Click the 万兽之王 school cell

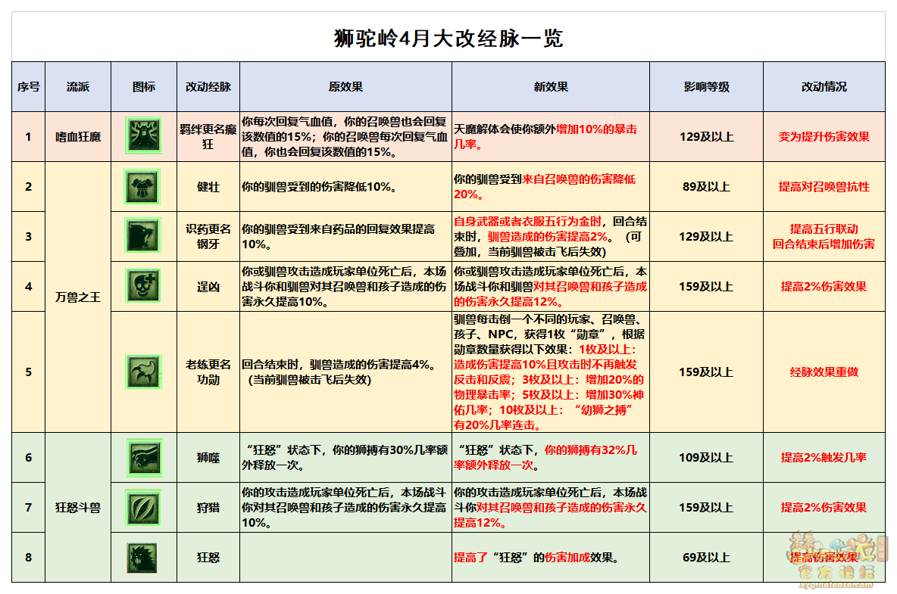pyautogui.click(x=78, y=297)
